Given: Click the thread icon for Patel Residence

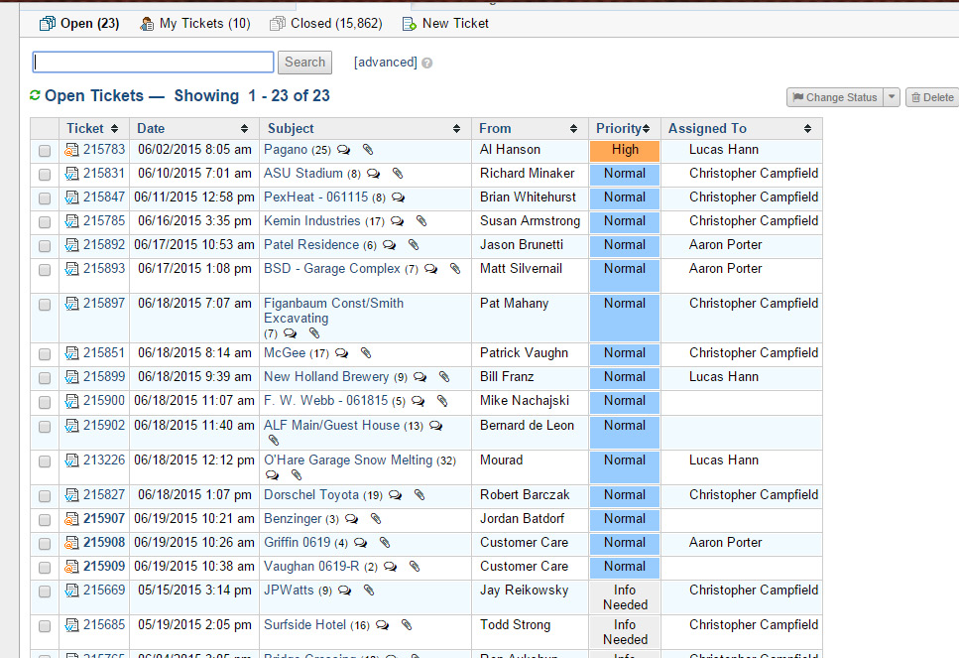Looking at the screenshot, I should point(389,245).
